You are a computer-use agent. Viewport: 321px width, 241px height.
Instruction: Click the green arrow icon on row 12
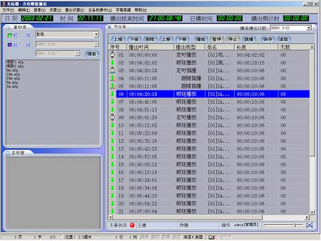(113, 141)
